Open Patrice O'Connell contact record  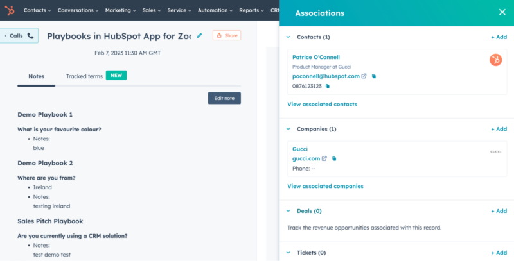point(316,57)
